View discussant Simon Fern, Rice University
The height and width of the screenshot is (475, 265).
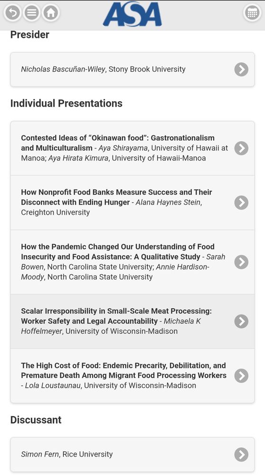[132, 455]
